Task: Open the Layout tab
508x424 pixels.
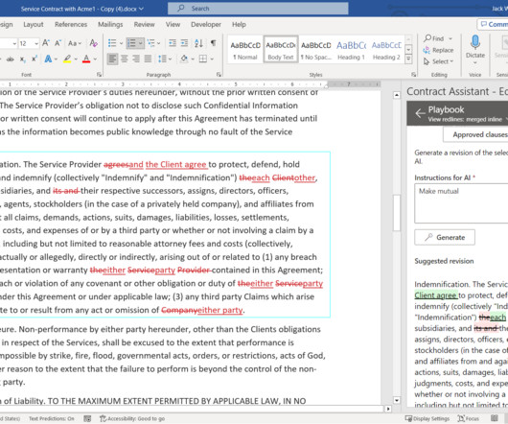Action: click(x=33, y=25)
